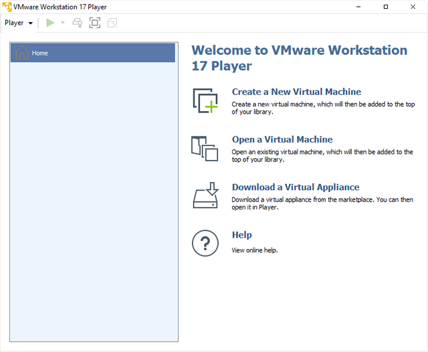
Task: Enter full screen mode via toolbar icon
Action: point(95,23)
